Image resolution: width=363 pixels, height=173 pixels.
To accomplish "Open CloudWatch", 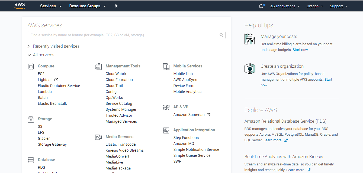I will click(116, 74).
